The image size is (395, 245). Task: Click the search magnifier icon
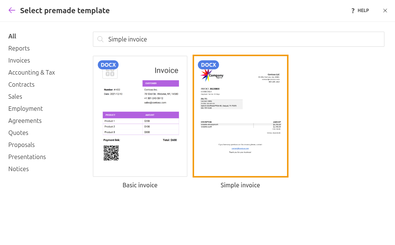tap(100, 39)
